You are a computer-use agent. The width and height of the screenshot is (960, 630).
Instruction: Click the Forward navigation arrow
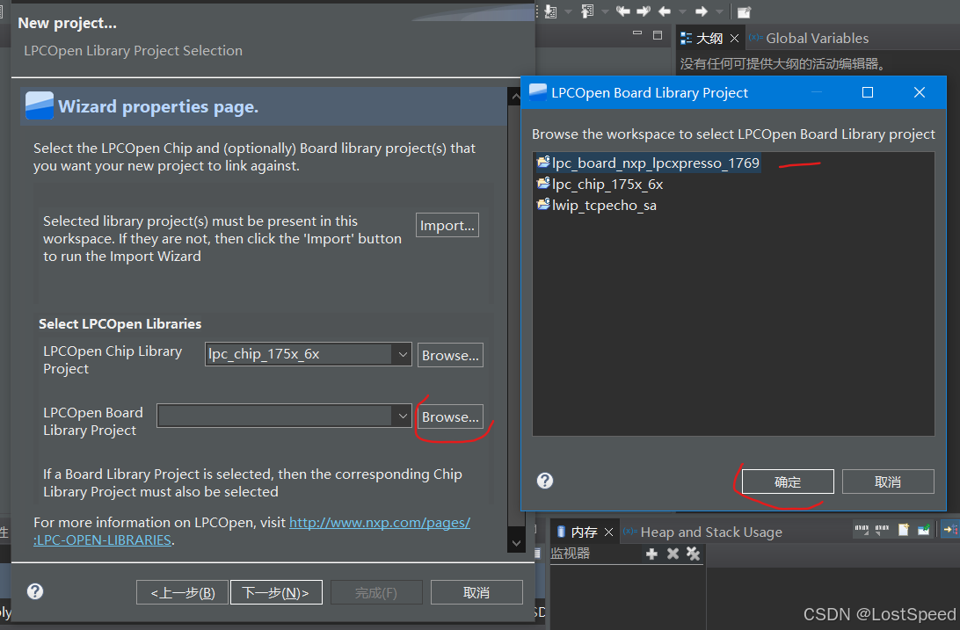[x=702, y=11]
